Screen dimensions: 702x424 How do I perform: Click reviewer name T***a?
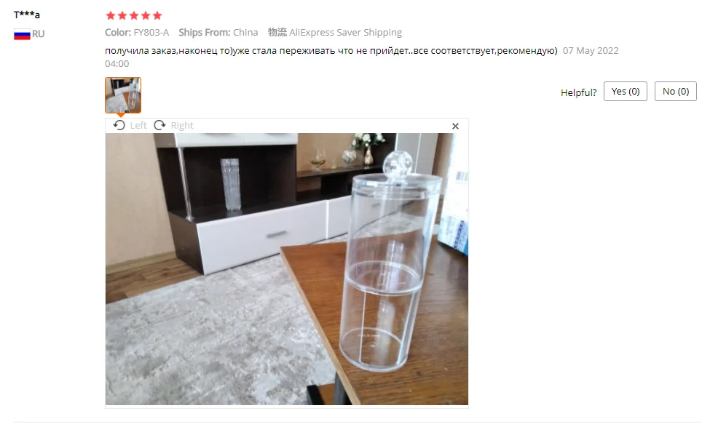coord(27,15)
